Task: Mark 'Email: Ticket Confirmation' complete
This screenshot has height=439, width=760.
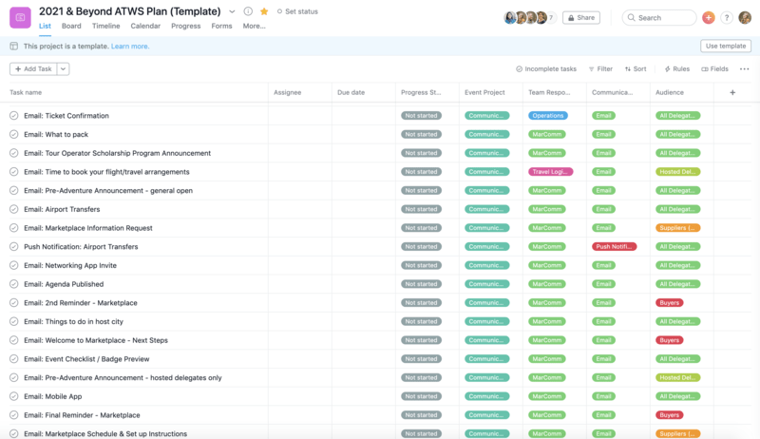Action: (x=14, y=116)
